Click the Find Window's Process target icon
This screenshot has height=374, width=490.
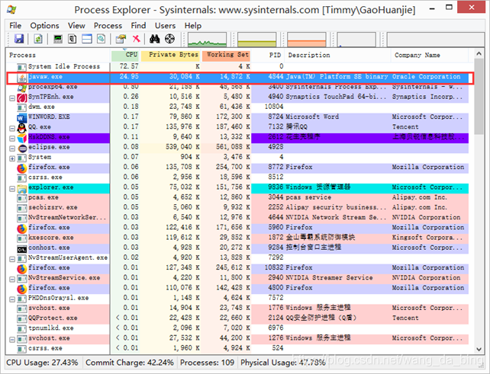click(x=169, y=39)
